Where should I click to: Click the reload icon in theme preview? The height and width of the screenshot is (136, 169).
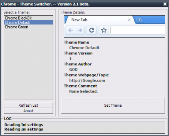(92, 30)
